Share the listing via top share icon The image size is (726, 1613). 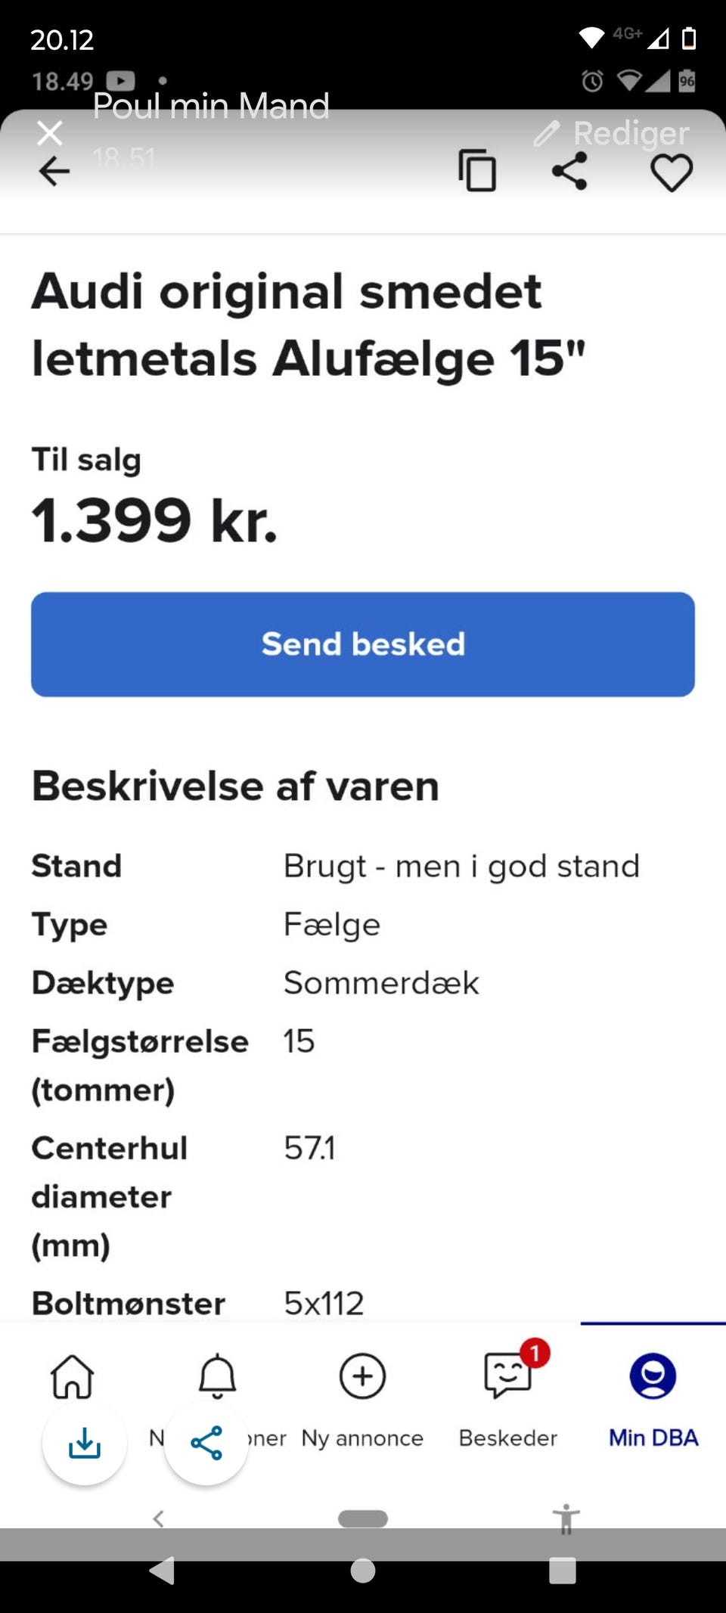569,171
